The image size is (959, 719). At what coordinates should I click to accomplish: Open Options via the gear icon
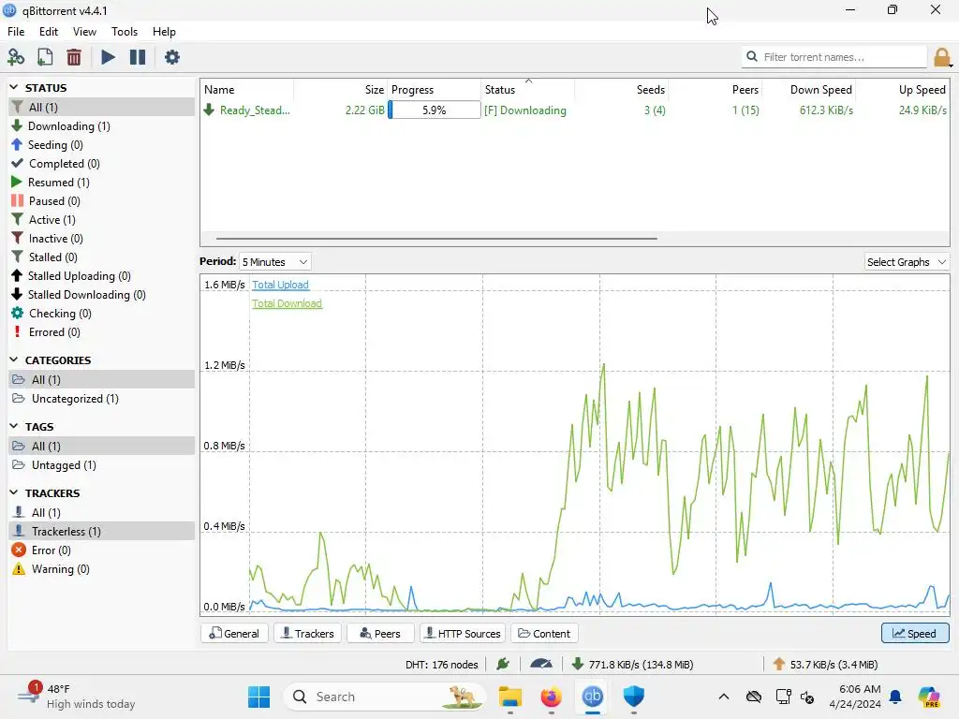[172, 57]
